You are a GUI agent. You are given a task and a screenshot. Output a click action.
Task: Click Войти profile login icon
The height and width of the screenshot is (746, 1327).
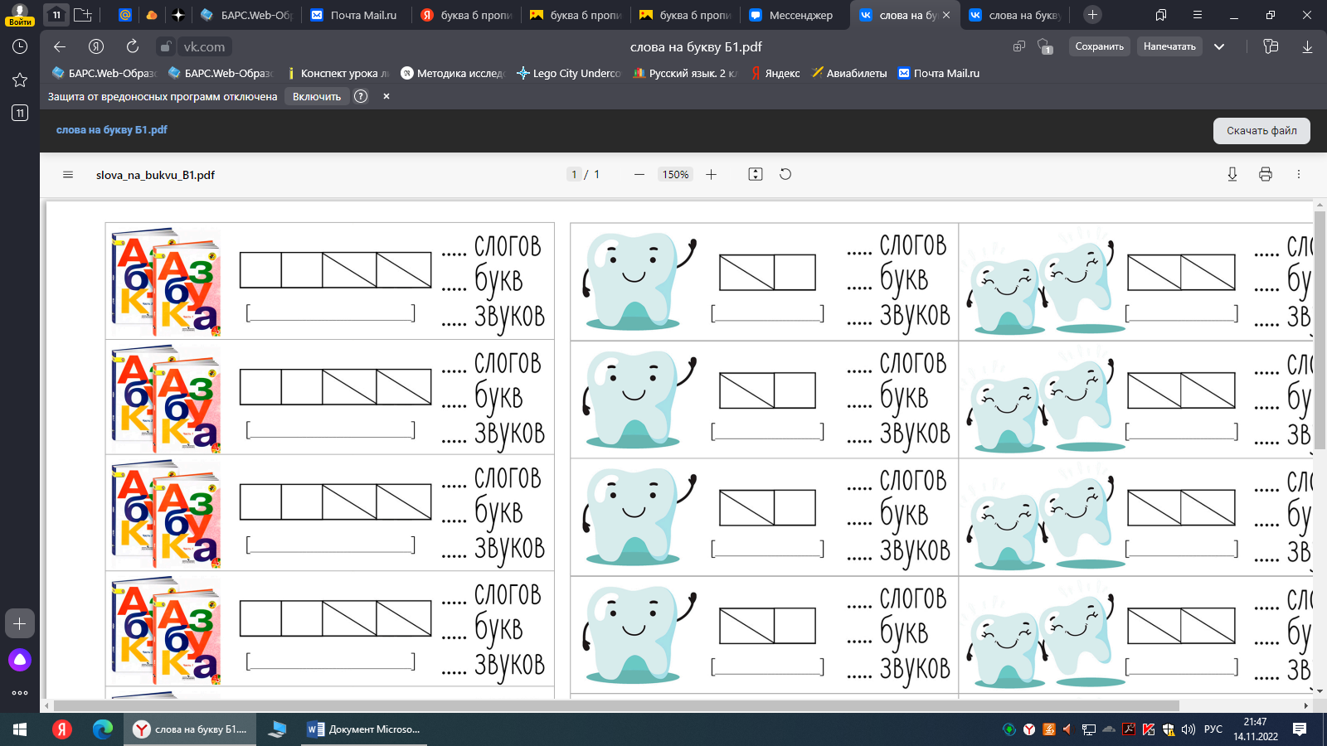(x=19, y=15)
